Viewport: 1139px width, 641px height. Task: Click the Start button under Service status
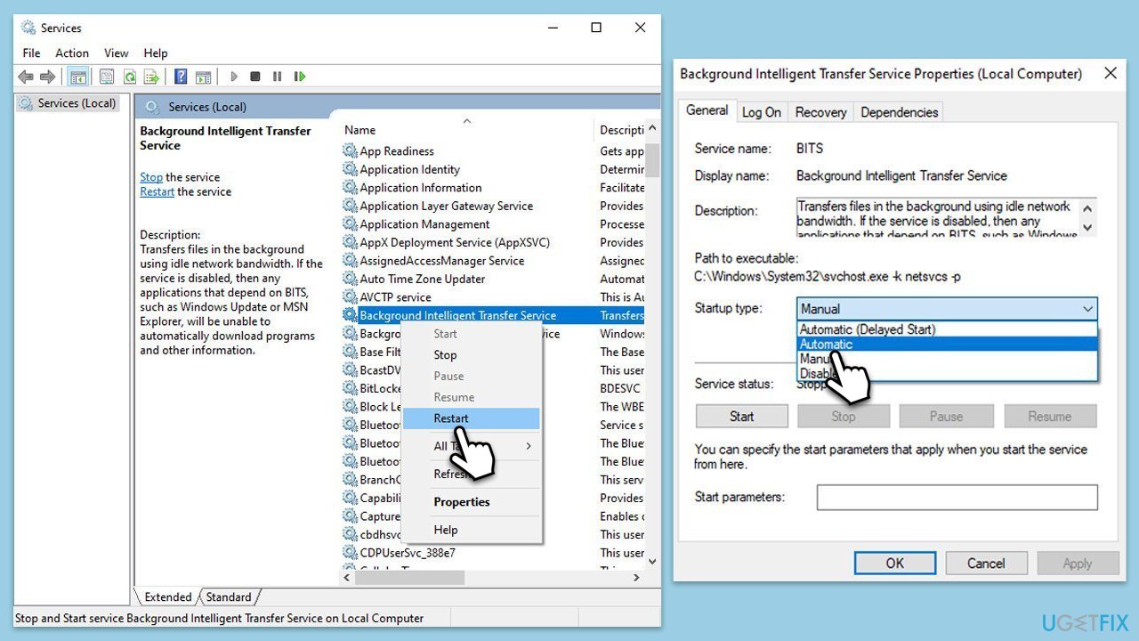[741, 416]
